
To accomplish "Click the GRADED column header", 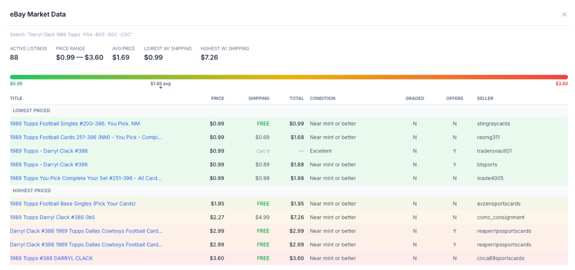I will [x=415, y=98].
